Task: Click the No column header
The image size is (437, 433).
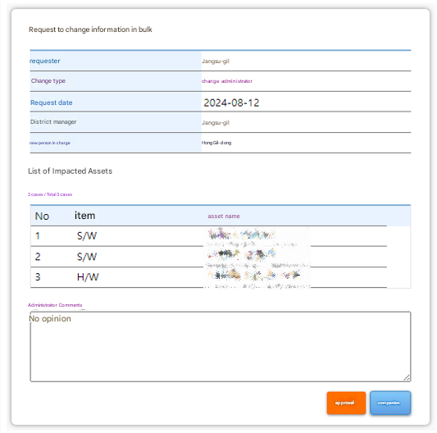Action: (x=42, y=216)
